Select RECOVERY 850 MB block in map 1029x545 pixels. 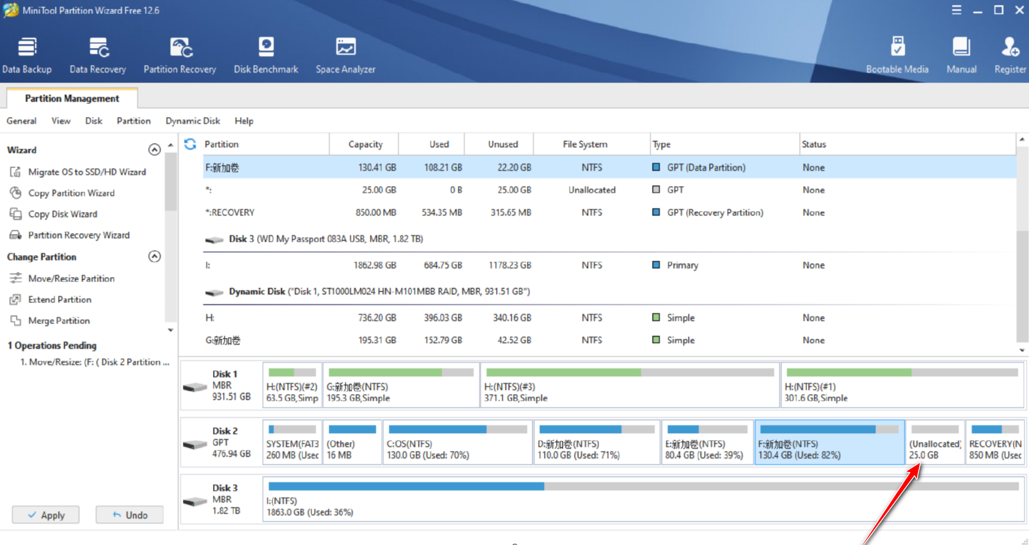(x=995, y=442)
